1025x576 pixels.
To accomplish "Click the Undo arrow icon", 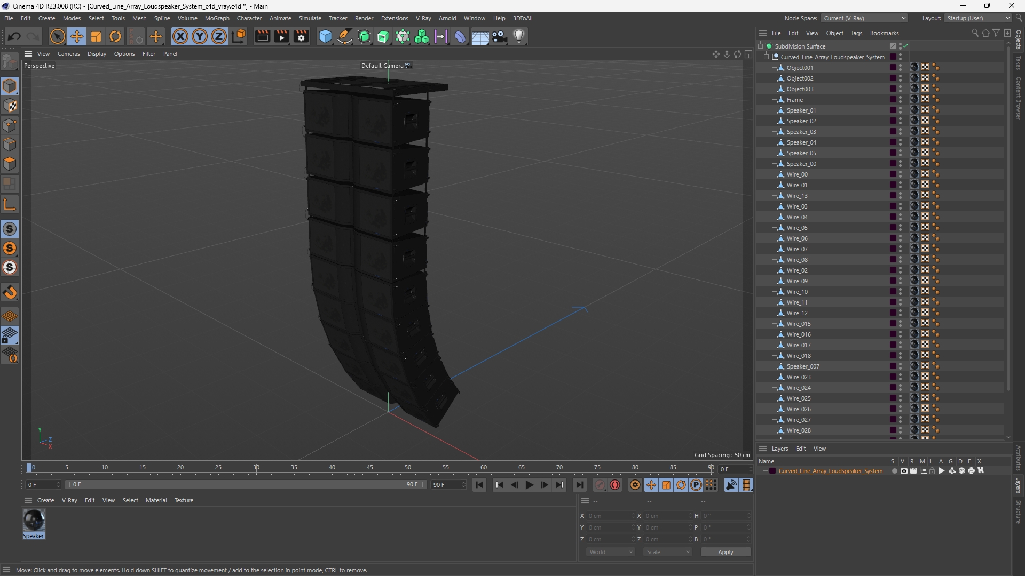I will [14, 36].
